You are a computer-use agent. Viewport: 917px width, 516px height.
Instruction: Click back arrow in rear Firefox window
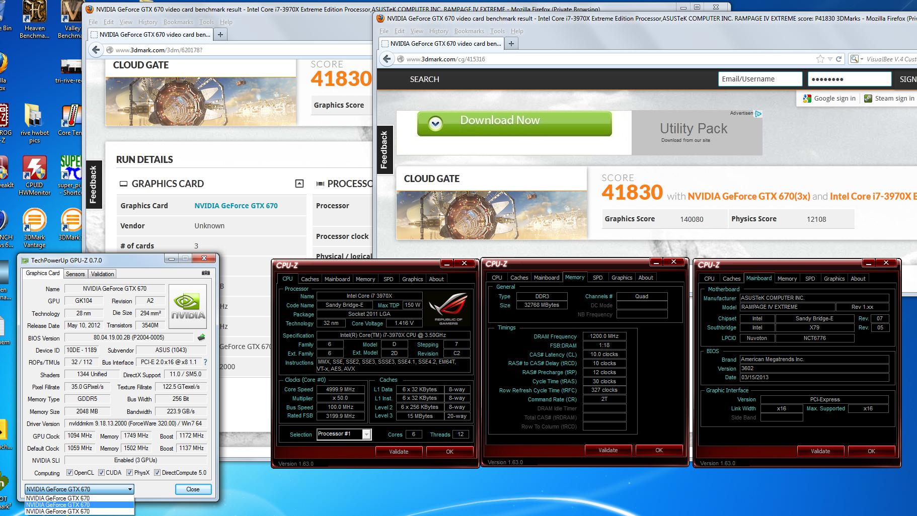(96, 50)
